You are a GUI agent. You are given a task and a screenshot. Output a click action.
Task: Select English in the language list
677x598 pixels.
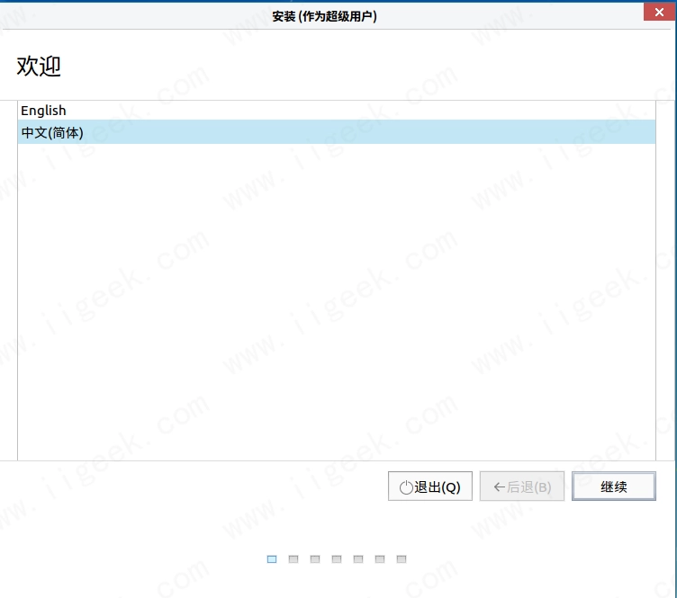[x=44, y=111]
